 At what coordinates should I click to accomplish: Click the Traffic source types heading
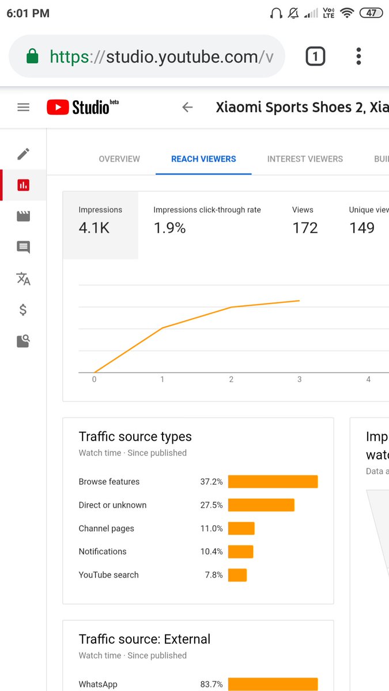135,436
